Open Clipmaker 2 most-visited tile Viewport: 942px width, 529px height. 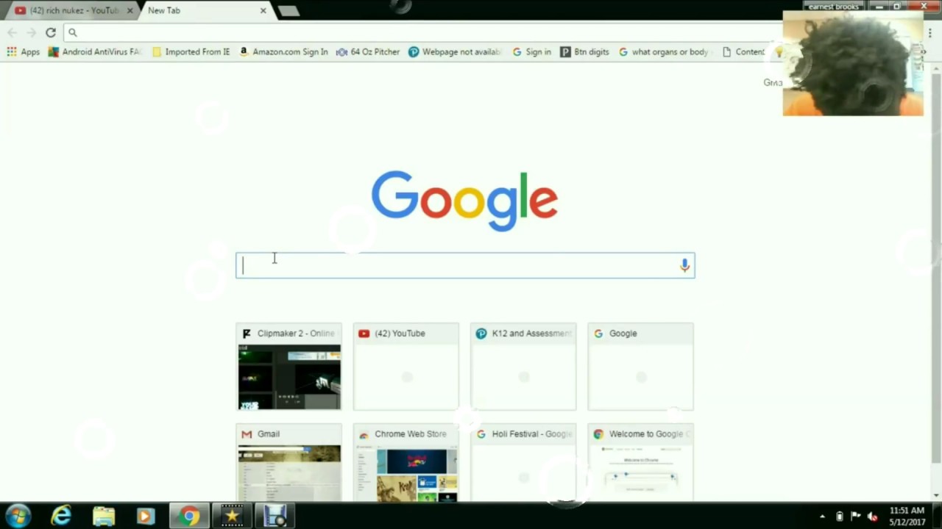pyautogui.click(x=288, y=366)
